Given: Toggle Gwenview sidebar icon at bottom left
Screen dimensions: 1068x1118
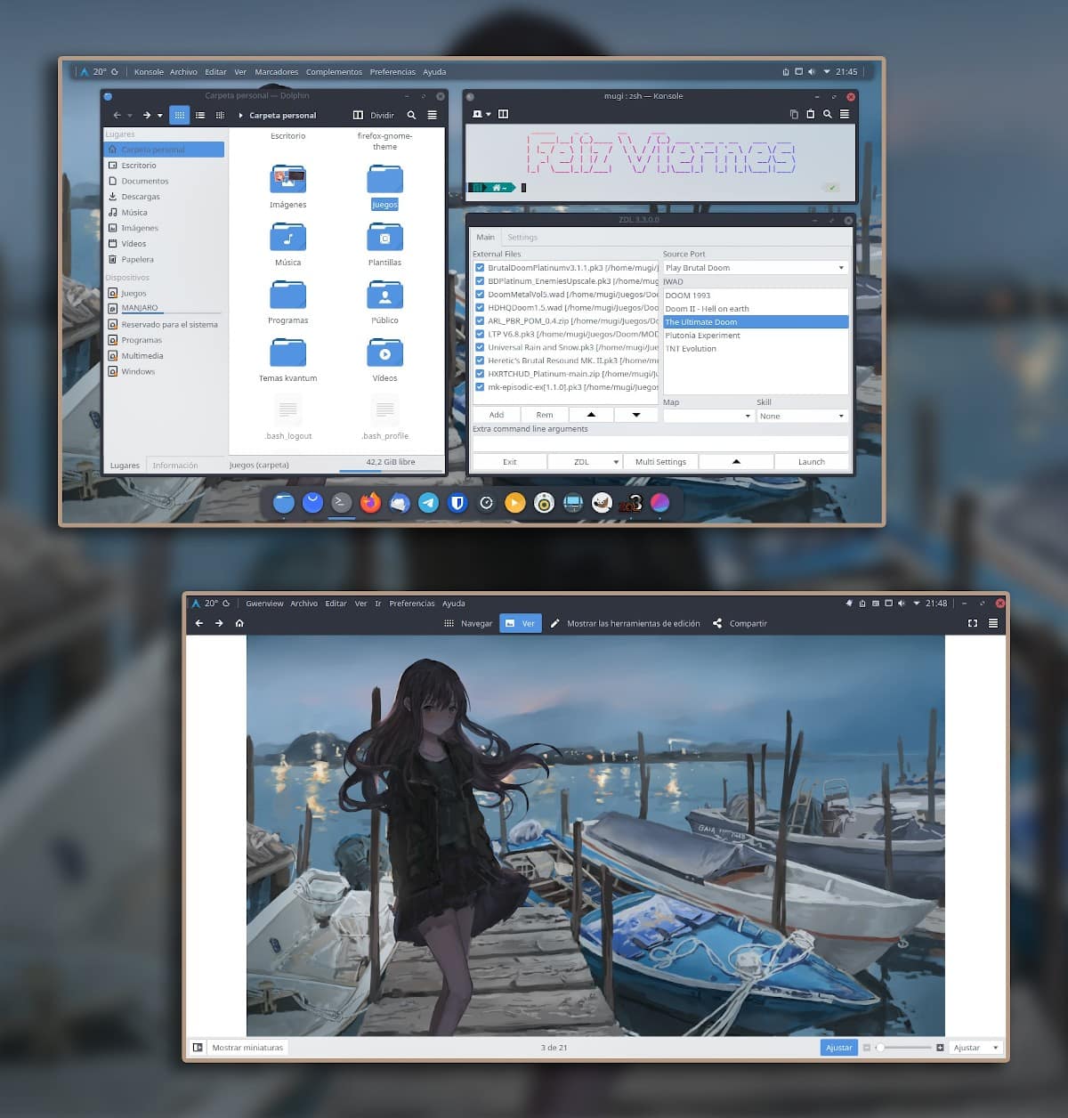Looking at the screenshot, I should (x=198, y=1048).
